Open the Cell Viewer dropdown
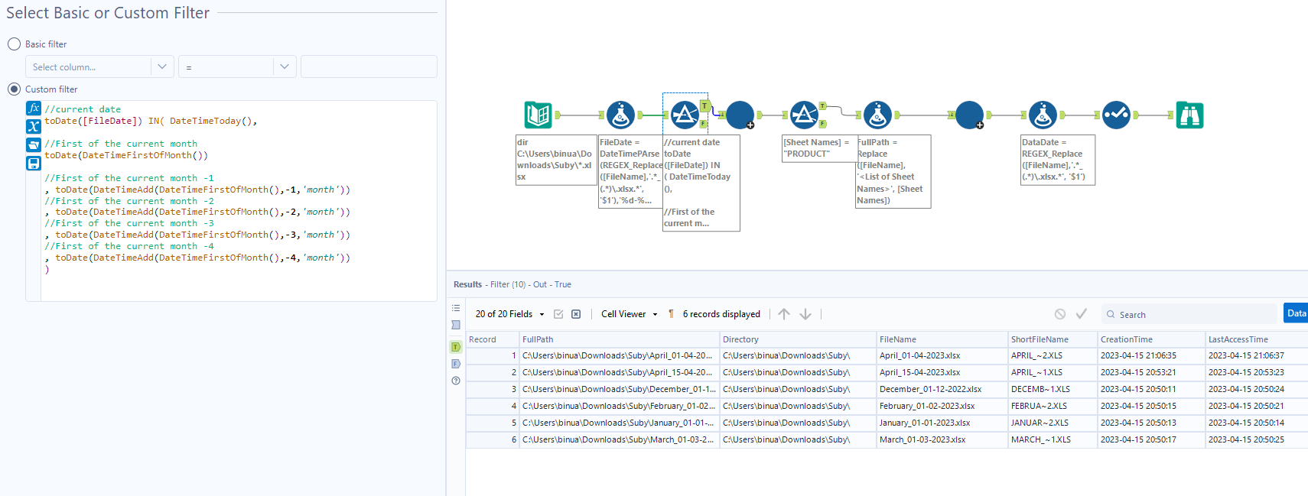The image size is (1308, 496). pyautogui.click(x=629, y=314)
